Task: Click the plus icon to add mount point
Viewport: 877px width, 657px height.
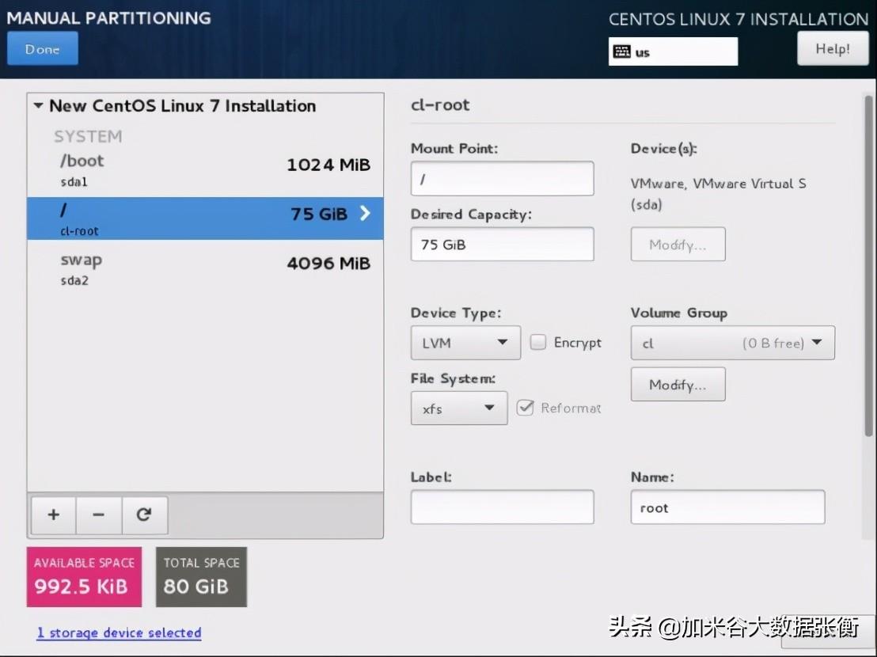Action: click(x=53, y=515)
